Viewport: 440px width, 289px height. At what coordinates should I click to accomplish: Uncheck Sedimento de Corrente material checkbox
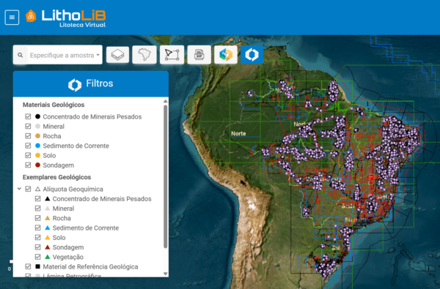[x=28, y=146]
